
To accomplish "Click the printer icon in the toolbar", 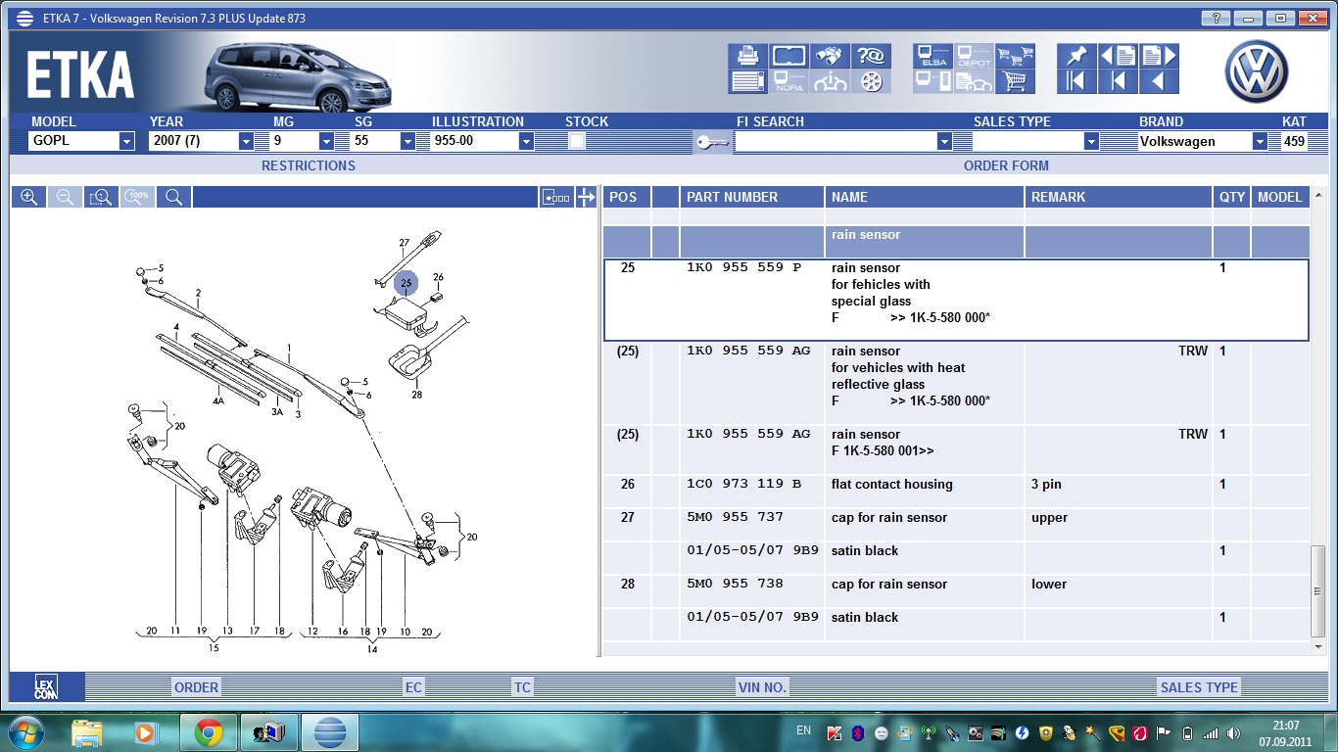I will [747, 56].
